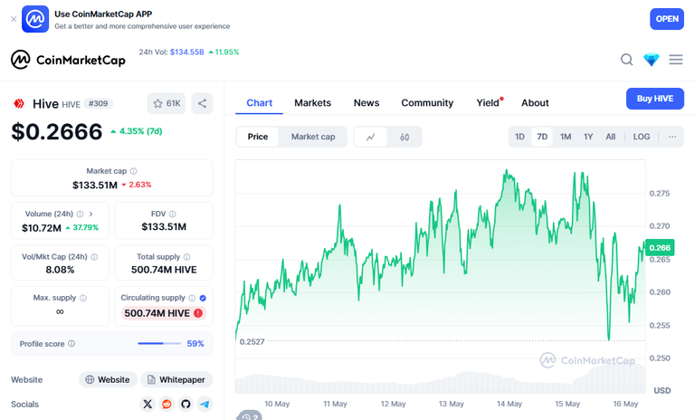This screenshot has height=420, width=695.
Task: Expand Volume (24h) chevron arrow
Action: point(90,214)
